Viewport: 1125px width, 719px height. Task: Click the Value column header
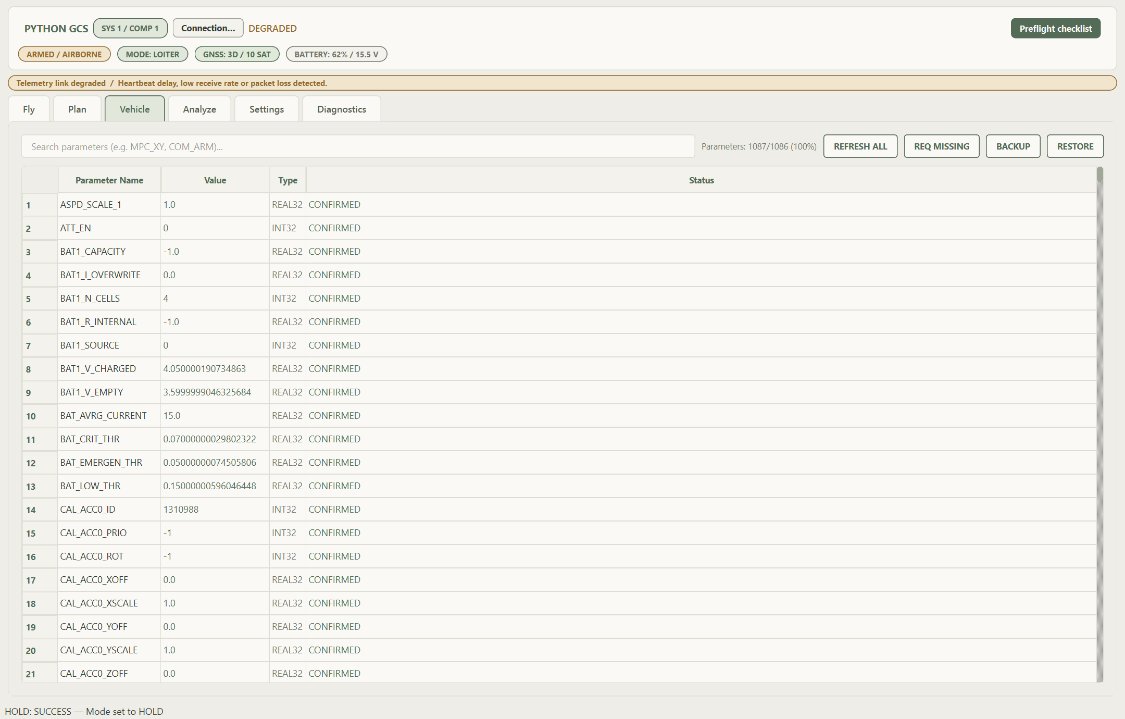215,180
